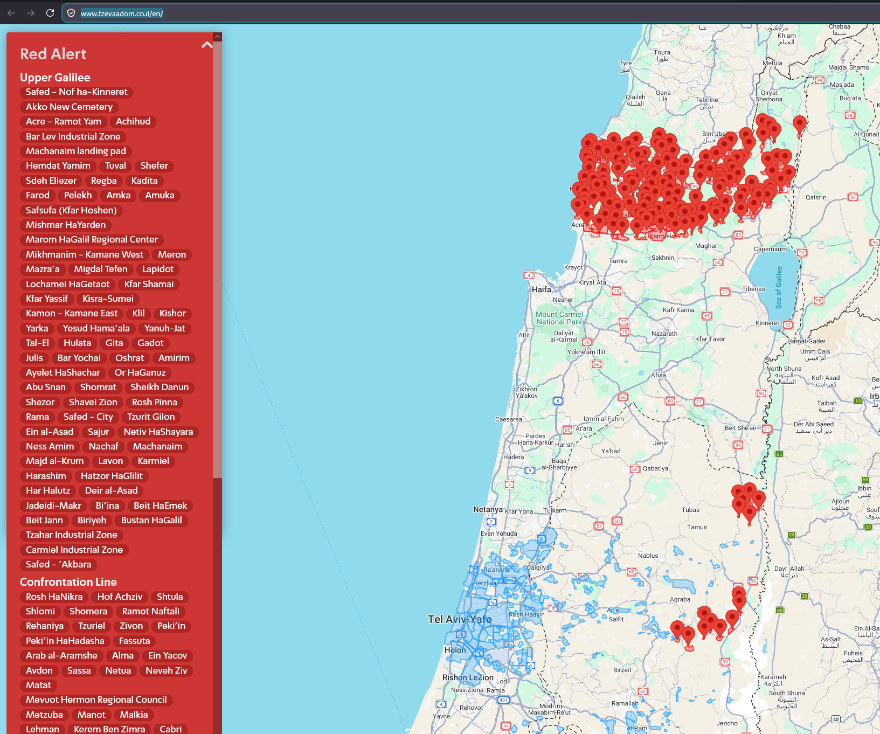Viewport: 880px width, 734px height.
Task: Click the Yesud Hama'ala tag
Action: tap(96, 328)
